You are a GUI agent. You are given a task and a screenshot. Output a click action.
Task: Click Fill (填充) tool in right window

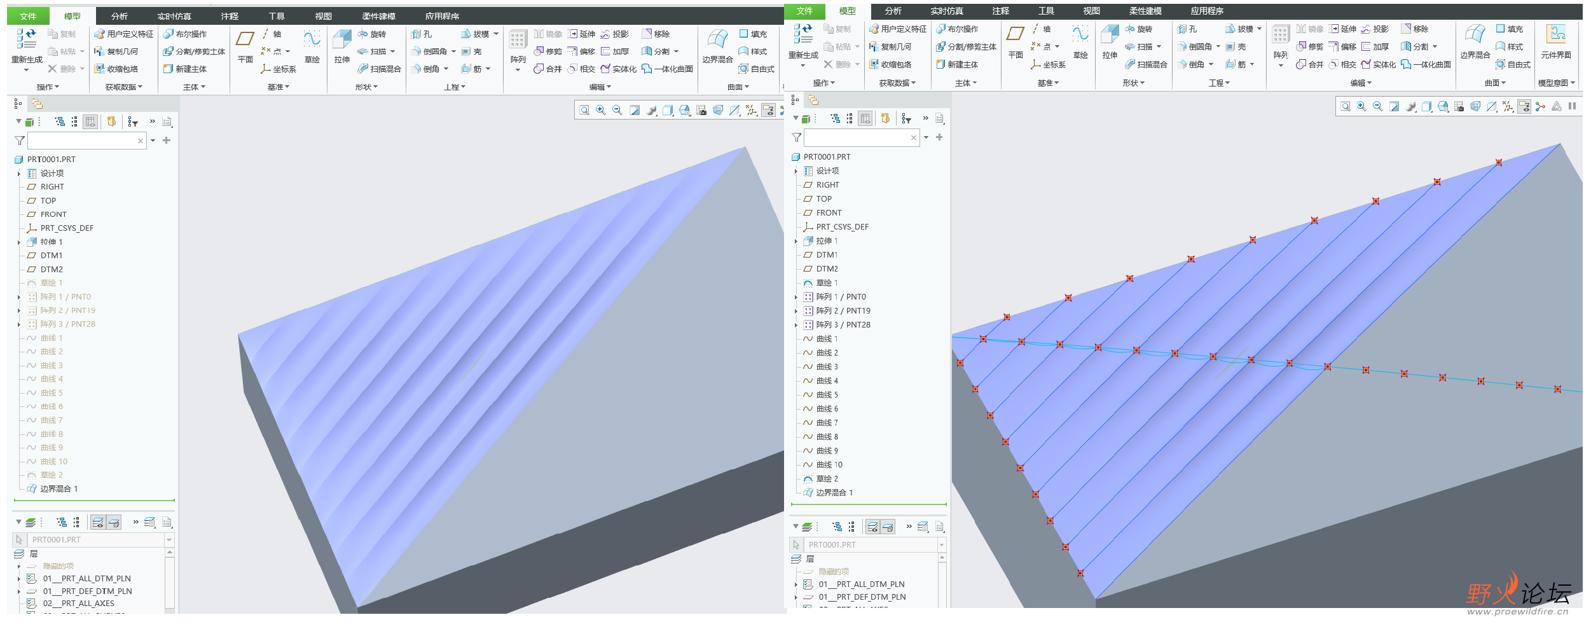click(1509, 29)
